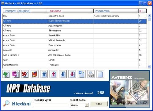
Task: Minimize the Metlock MP3 Database window
Action: click(x=141, y=3)
